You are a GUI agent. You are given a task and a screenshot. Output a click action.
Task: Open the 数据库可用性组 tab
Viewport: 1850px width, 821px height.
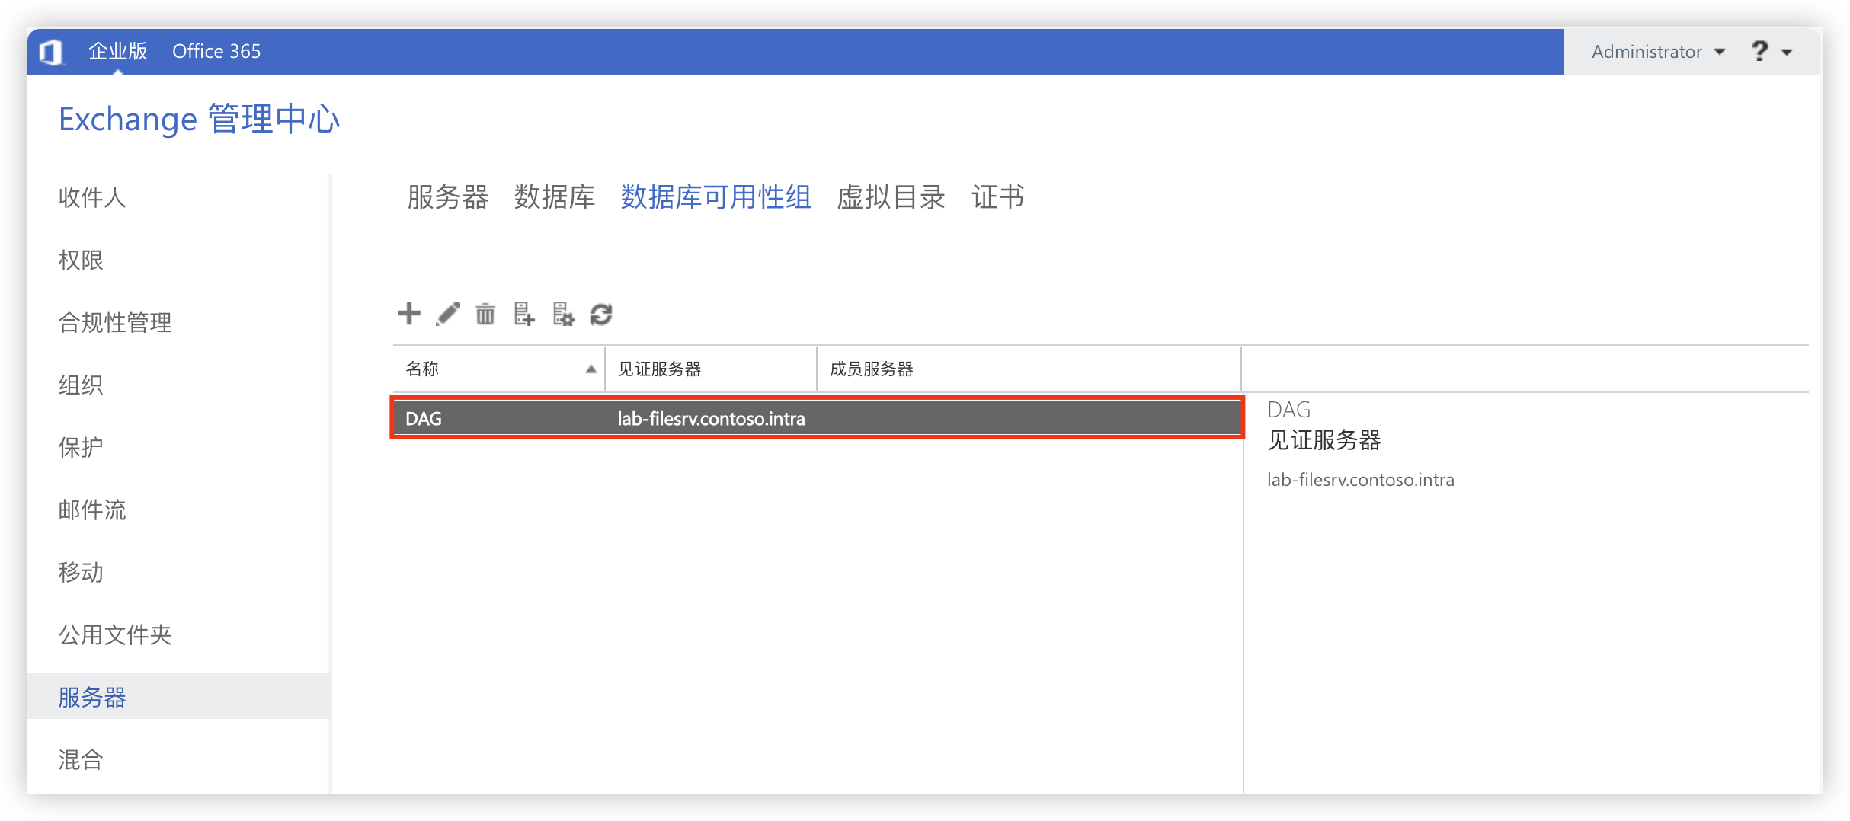click(715, 197)
